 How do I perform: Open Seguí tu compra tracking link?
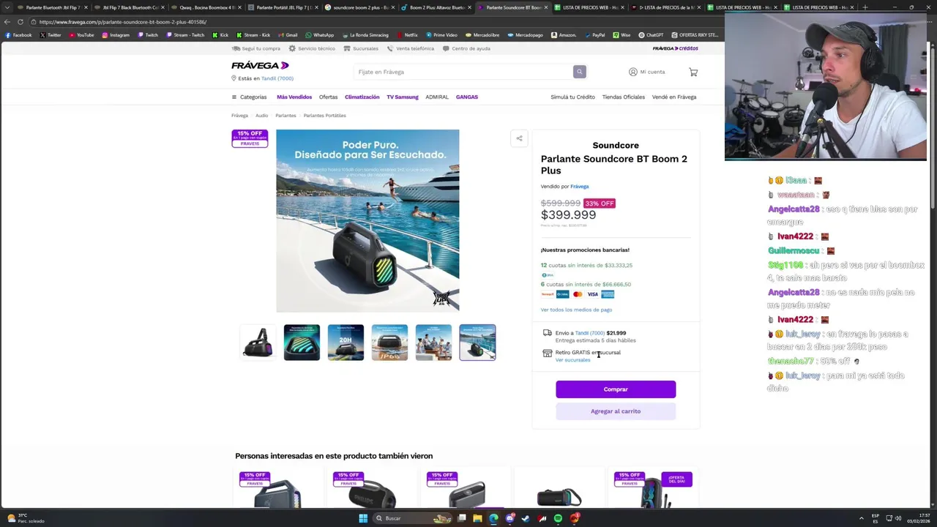[256, 48]
